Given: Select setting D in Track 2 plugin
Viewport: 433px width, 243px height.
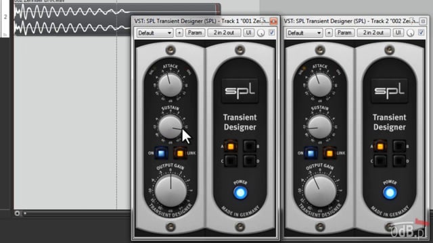Looking at the screenshot, I should click(x=399, y=161).
